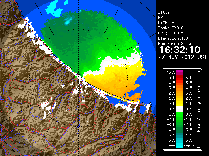Click the bright green legend swatch near -1.5

180,114
